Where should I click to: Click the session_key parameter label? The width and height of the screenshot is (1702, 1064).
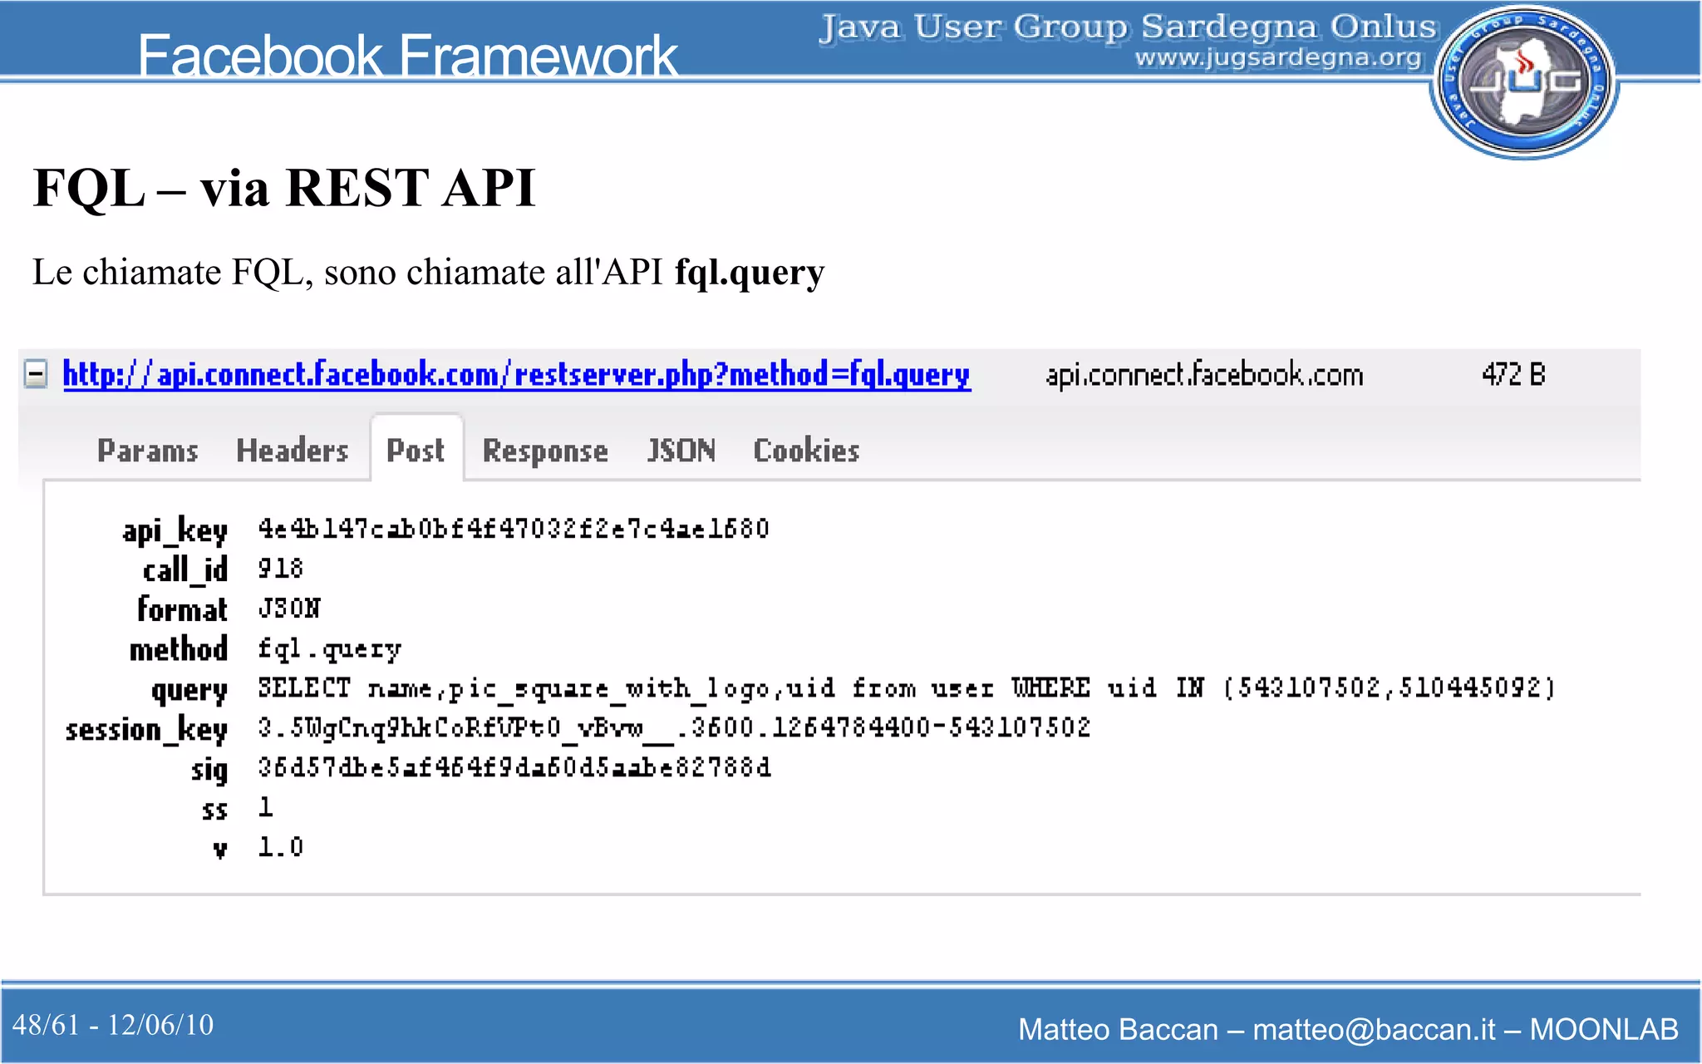tap(146, 730)
